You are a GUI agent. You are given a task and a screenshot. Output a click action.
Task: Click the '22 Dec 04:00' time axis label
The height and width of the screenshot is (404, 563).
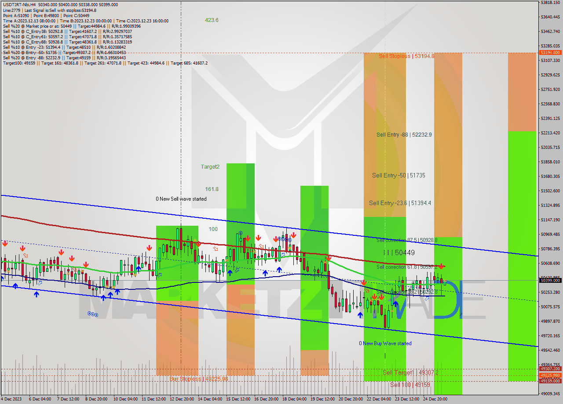point(379,399)
